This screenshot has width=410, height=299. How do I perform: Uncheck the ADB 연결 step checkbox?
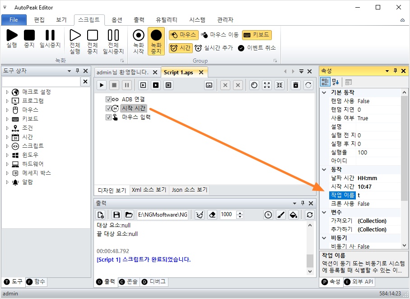108,100
